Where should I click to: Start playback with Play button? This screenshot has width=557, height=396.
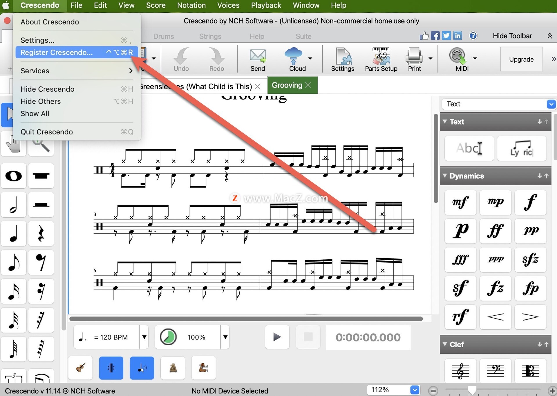tap(277, 337)
